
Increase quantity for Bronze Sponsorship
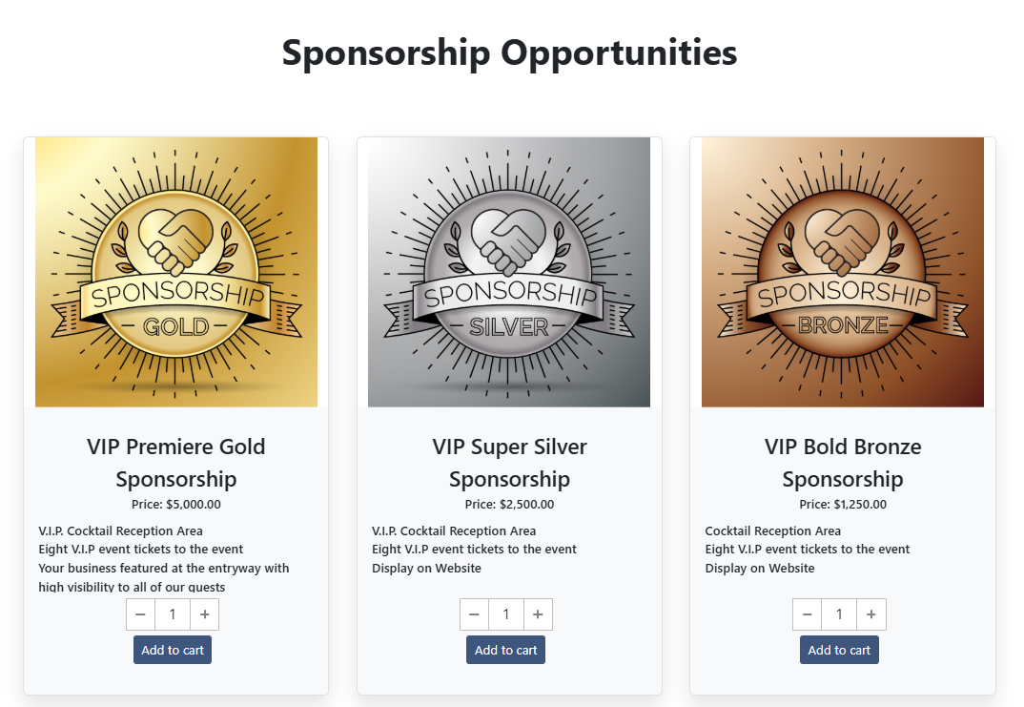click(x=870, y=613)
